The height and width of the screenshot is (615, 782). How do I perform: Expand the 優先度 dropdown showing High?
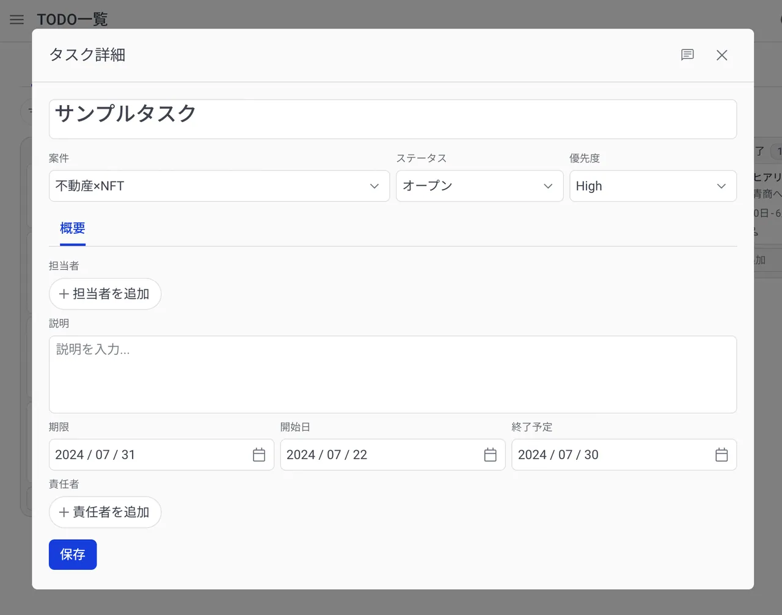(653, 186)
